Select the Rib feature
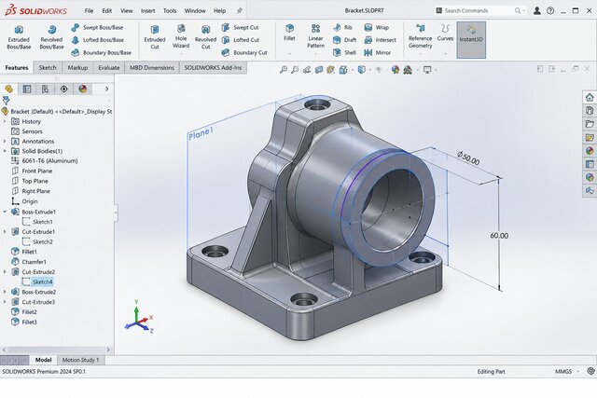The image size is (597, 398). 342,27
